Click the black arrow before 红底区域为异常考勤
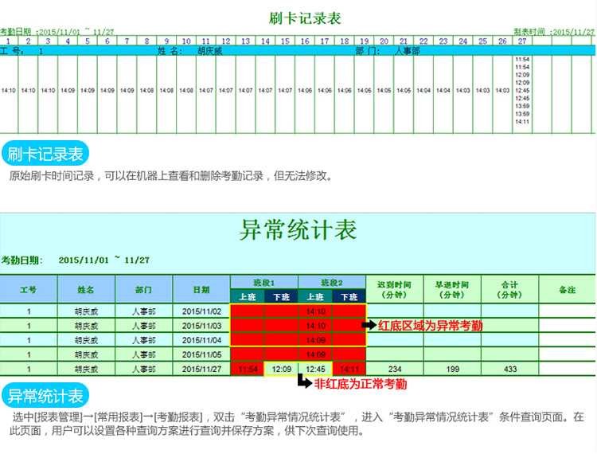This screenshot has height=454, width=597. tap(370, 326)
